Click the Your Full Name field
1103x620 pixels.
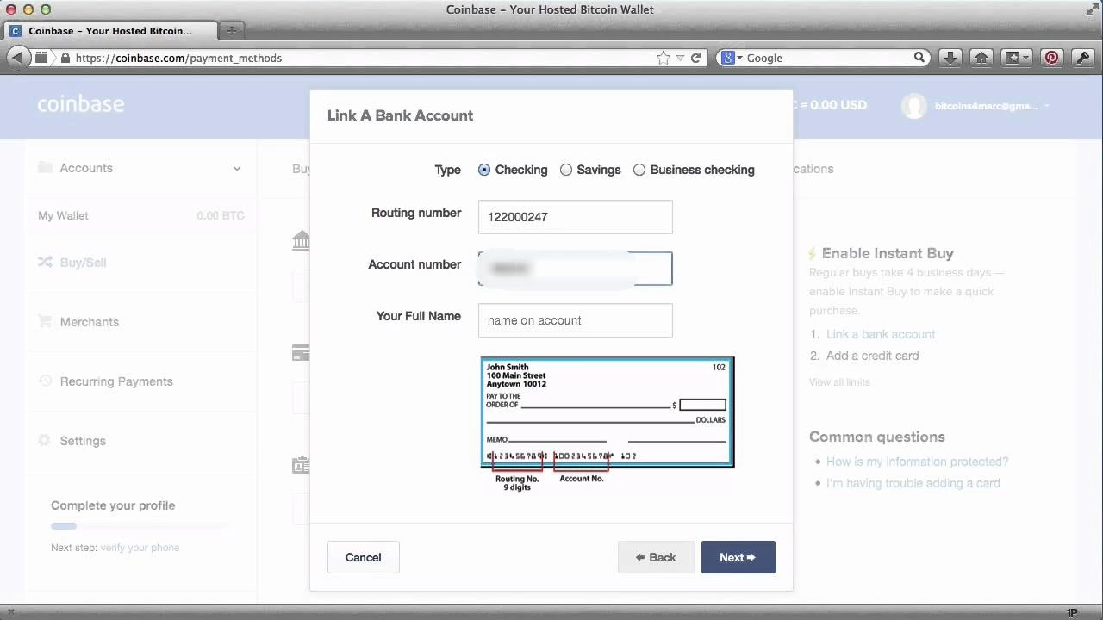point(575,320)
